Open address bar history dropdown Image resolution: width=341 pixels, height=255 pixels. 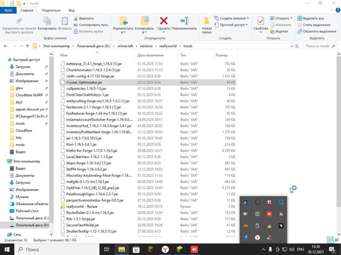pyautogui.click(x=292, y=46)
